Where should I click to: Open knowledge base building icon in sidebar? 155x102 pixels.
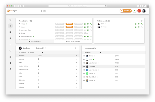pyautogui.click(x=10, y=57)
